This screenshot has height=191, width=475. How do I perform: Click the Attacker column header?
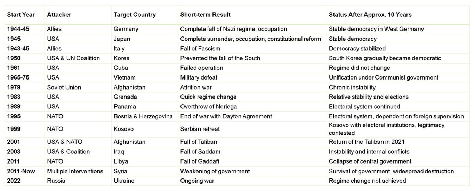click(59, 15)
